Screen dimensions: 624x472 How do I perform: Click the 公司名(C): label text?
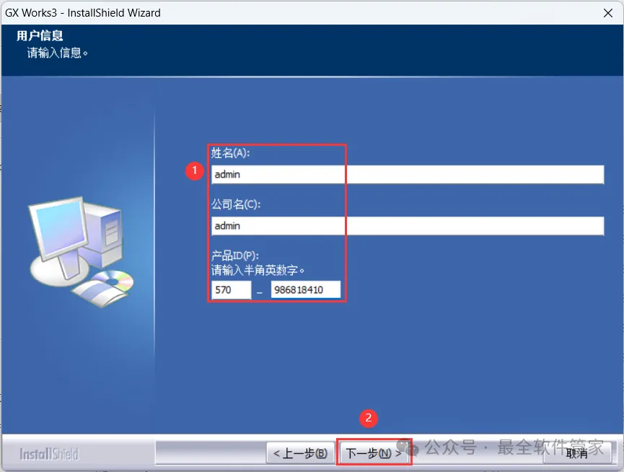click(x=236, y=204)
